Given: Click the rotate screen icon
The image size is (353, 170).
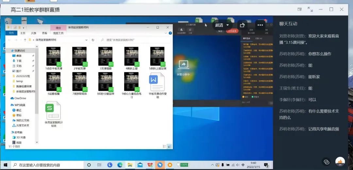Looking at the screenshot, I should pos(242,25).
